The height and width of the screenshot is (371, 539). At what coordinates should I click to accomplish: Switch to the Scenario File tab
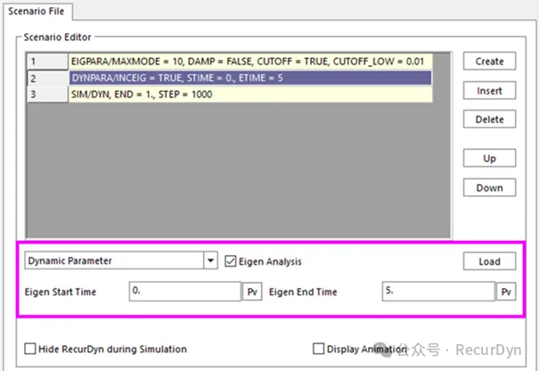(36, 11)
